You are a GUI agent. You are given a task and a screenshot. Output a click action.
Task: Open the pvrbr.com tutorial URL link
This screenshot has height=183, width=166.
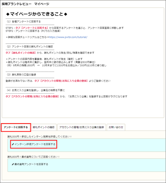(x=68, y=37)
